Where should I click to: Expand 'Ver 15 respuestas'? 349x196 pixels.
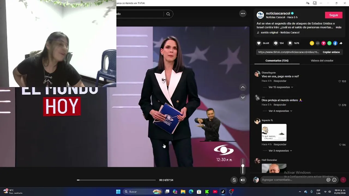(281, 87)
